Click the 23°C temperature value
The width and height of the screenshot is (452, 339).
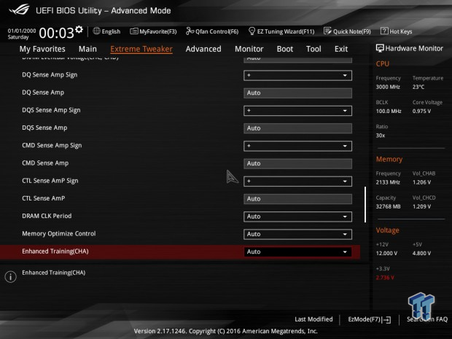tap(418, 87)
